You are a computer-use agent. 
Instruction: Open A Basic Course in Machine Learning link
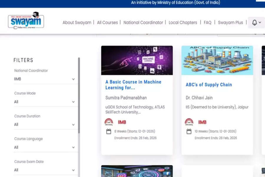click(133, 85)
